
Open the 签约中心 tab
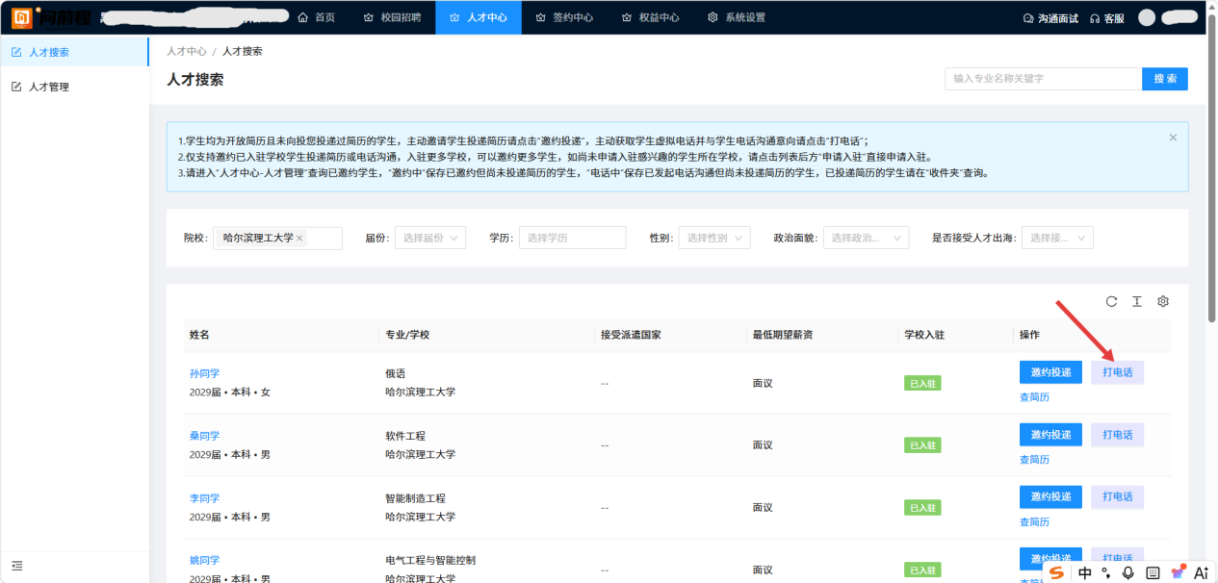564,17
